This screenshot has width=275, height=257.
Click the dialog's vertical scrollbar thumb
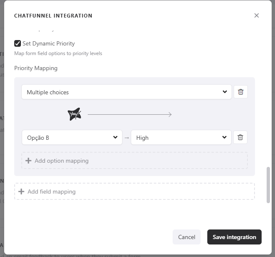pyautogui.click(x=268, y=185)
